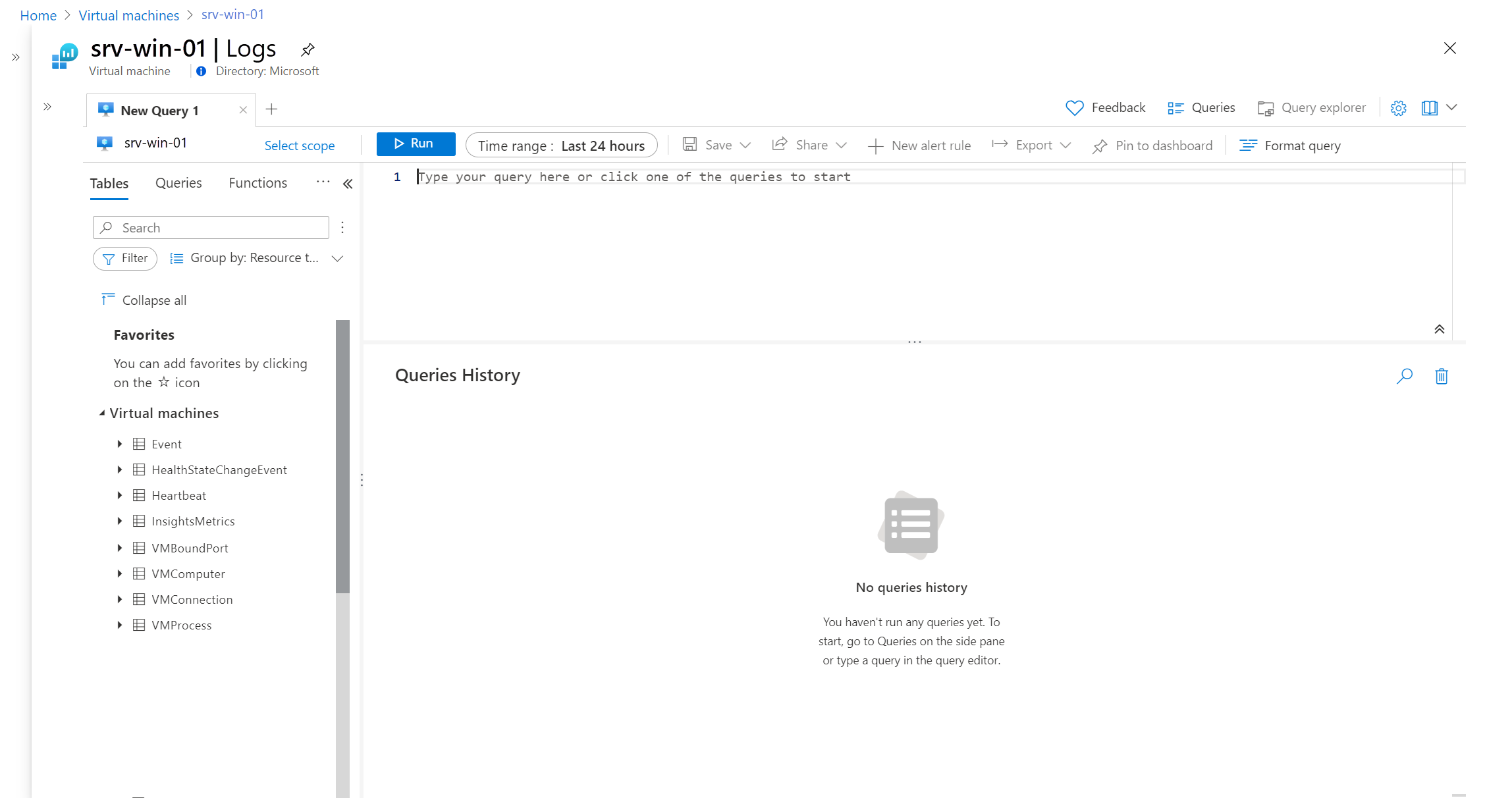Collapse the tables side pane
Screen dimensions: 1485x798
pos(348,184)
